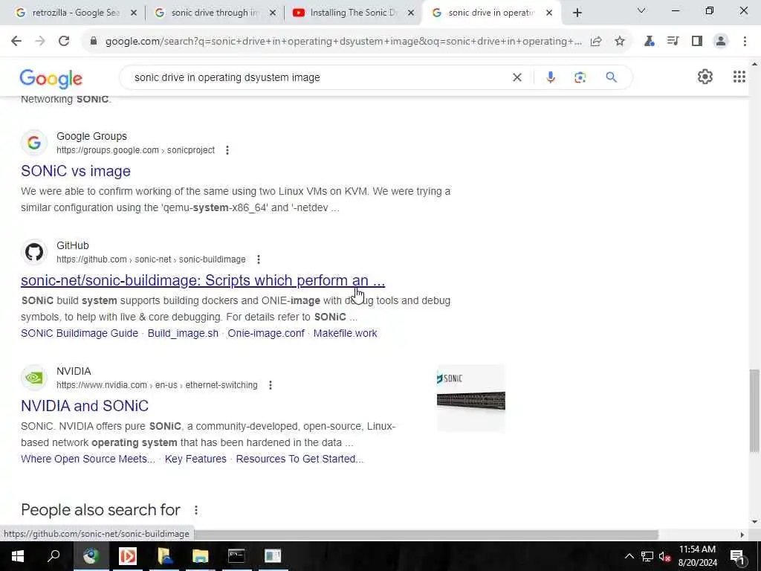
Task: Open Where Open Source Meets sitelink
Action: pyautogui.click(x=88, y=459)
